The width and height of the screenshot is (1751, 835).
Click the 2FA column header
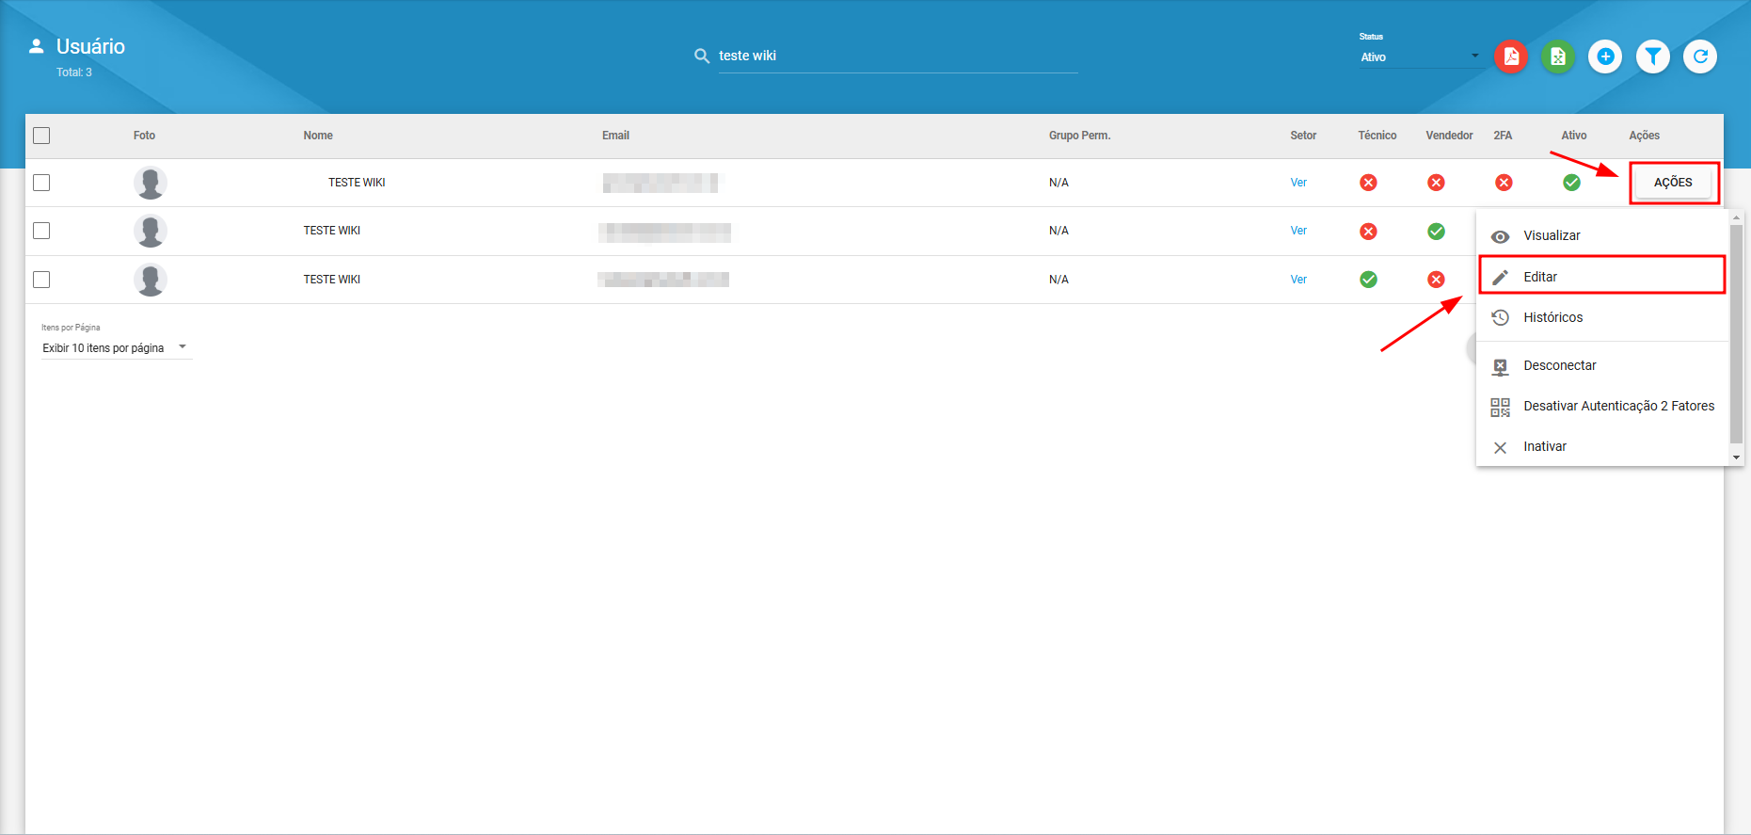(1503, 136)
